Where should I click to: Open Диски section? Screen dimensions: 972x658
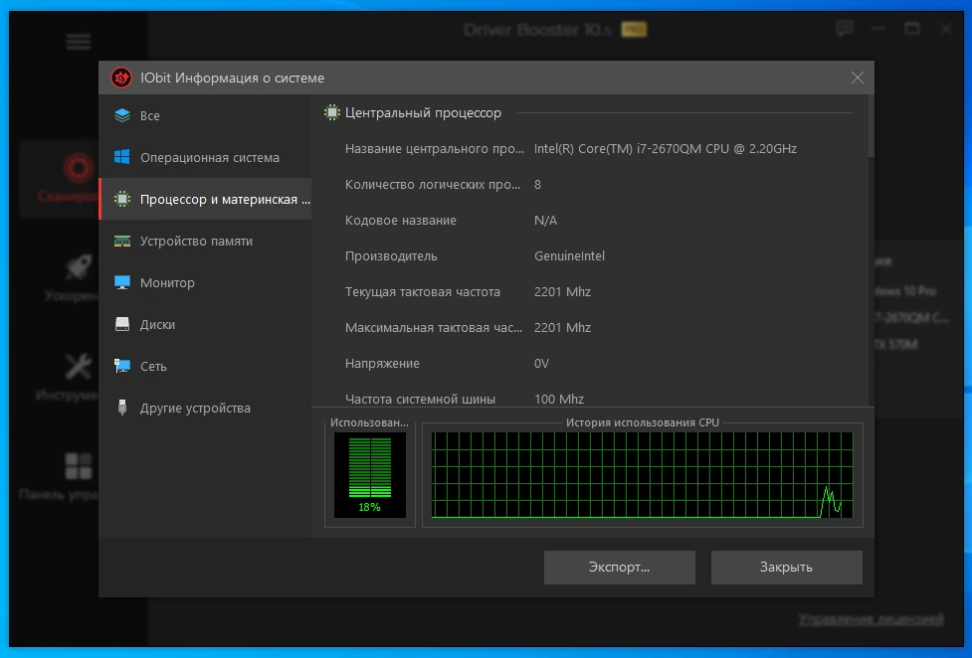(205, 324)
